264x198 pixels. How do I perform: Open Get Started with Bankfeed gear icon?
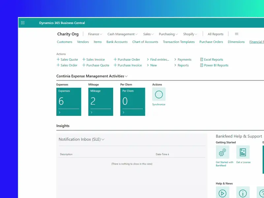[x=222, y=152]
